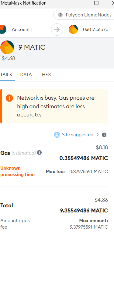Open the Polygon LlamaNodes network pill
The height and width of the screenshot is (285, 114).
point(84,15)
